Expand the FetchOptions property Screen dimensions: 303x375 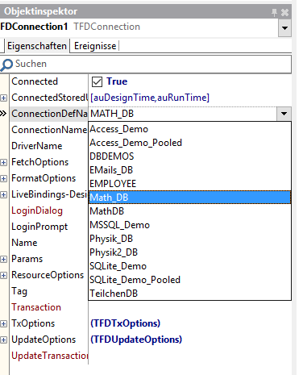pos(3,163)
